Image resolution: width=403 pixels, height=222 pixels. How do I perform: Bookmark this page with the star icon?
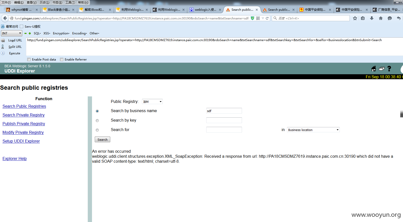[355, 18]
